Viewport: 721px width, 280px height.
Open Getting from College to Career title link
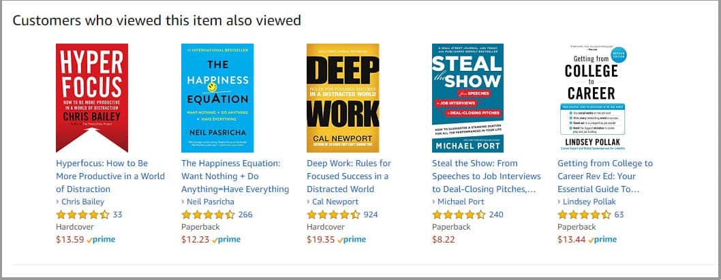pos(605,176)
